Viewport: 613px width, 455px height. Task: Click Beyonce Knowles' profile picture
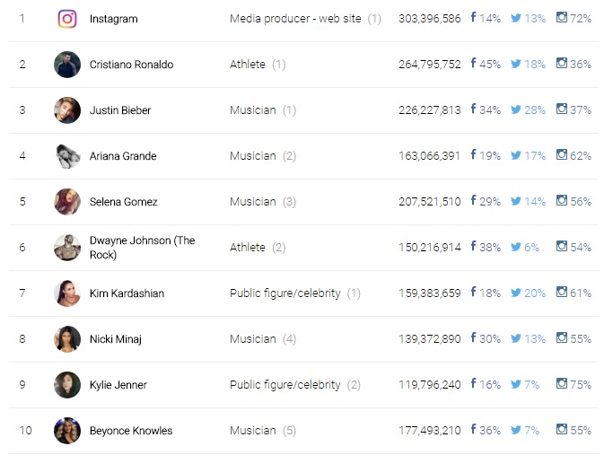67,431
